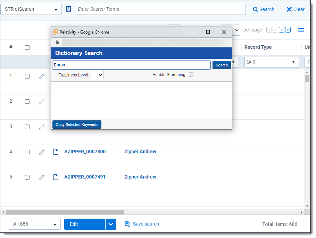Click the Relativity icon in the popup title bar
Screen dimensions: 316x238
click(x=55, y=32)
